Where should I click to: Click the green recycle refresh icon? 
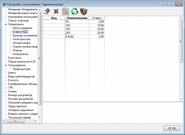pyautogui.click(x=75, y=12)
